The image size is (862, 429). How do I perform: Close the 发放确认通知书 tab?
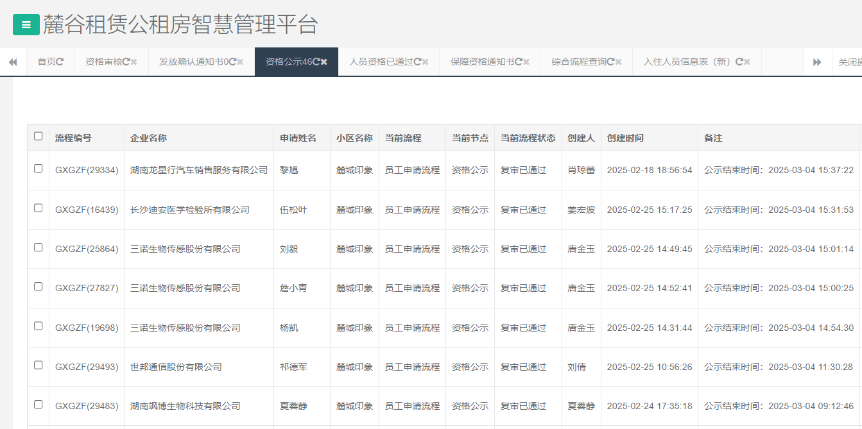(239, 62)
